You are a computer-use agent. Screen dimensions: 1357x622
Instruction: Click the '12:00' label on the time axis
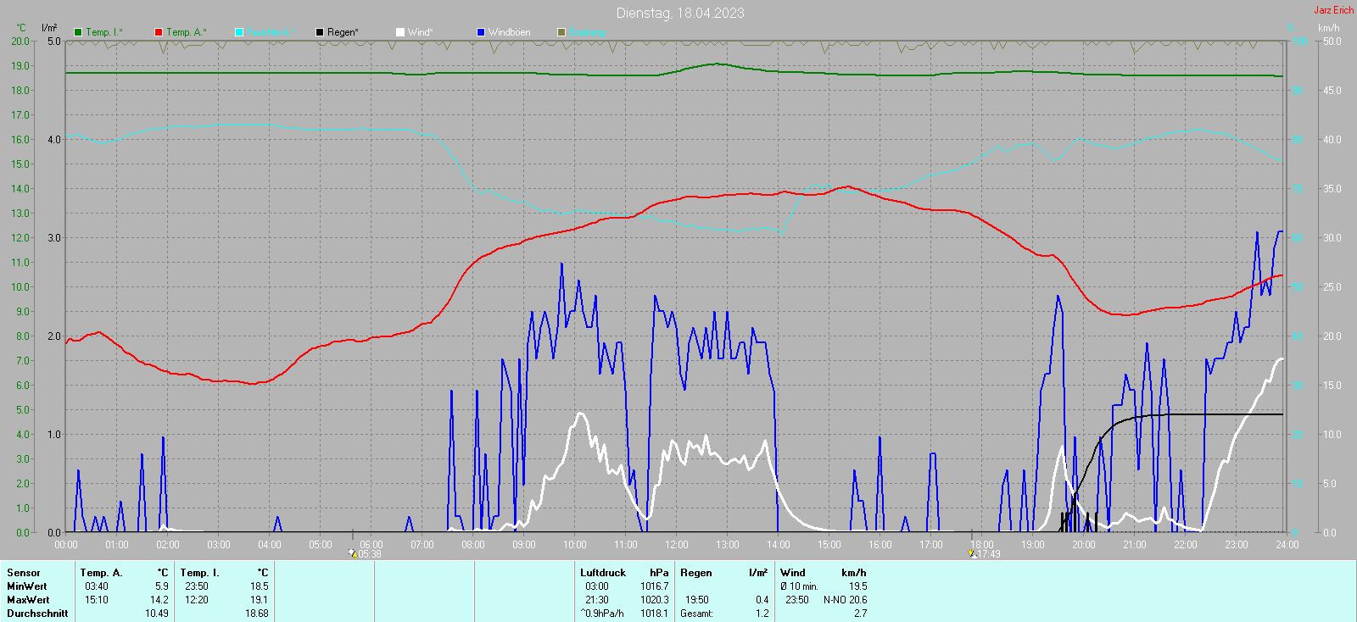(677, 545)
